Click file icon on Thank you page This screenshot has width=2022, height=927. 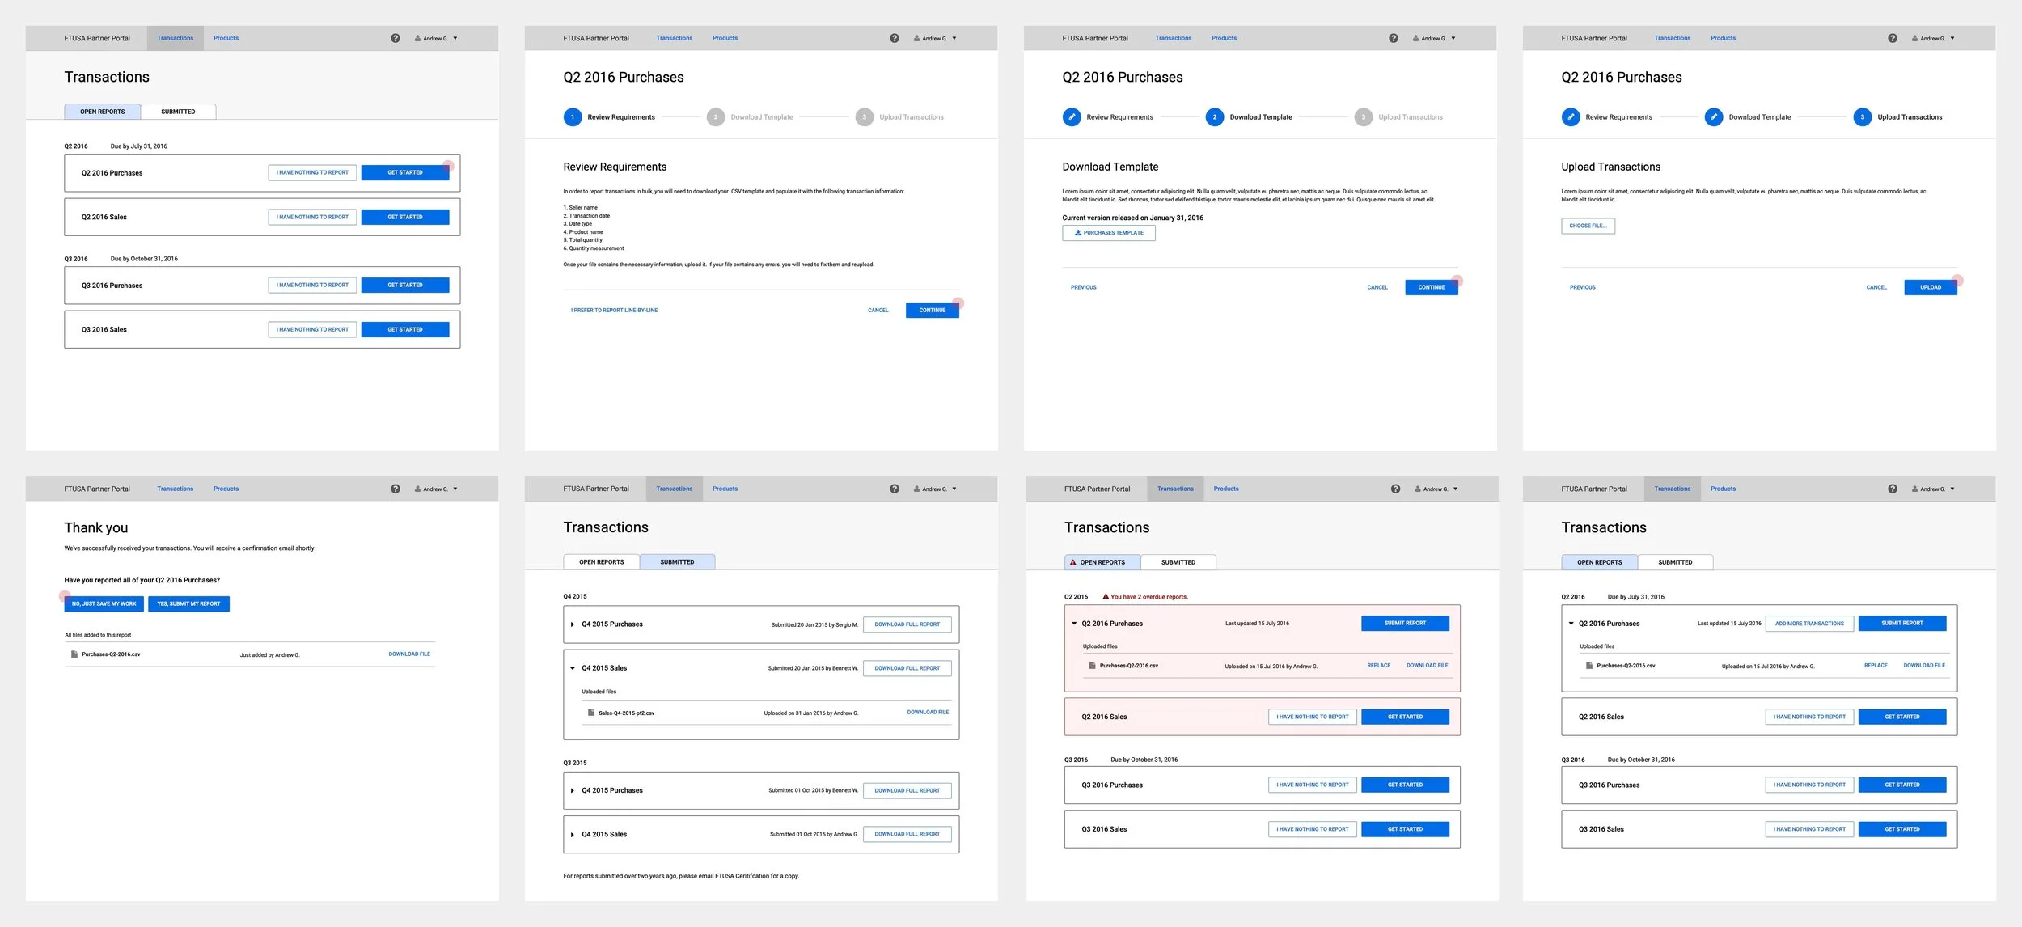pos(74,654)
